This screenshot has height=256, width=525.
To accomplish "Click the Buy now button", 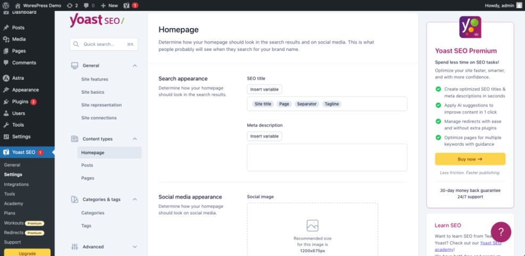I will tap(470, 159).
